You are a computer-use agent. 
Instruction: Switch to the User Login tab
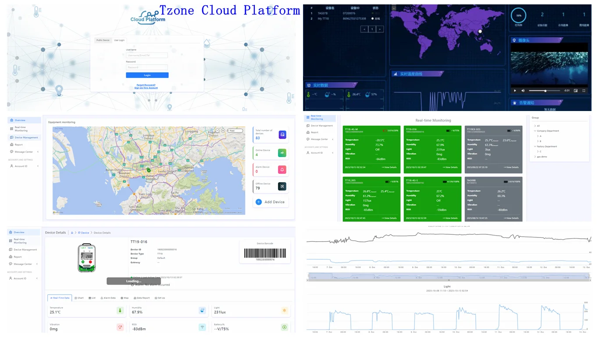click(x=119, y=40)
